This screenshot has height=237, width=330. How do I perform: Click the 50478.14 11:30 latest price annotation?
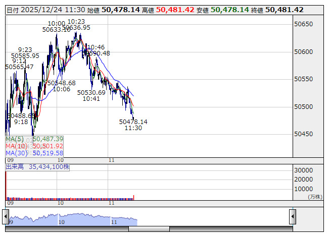point(133,125)
